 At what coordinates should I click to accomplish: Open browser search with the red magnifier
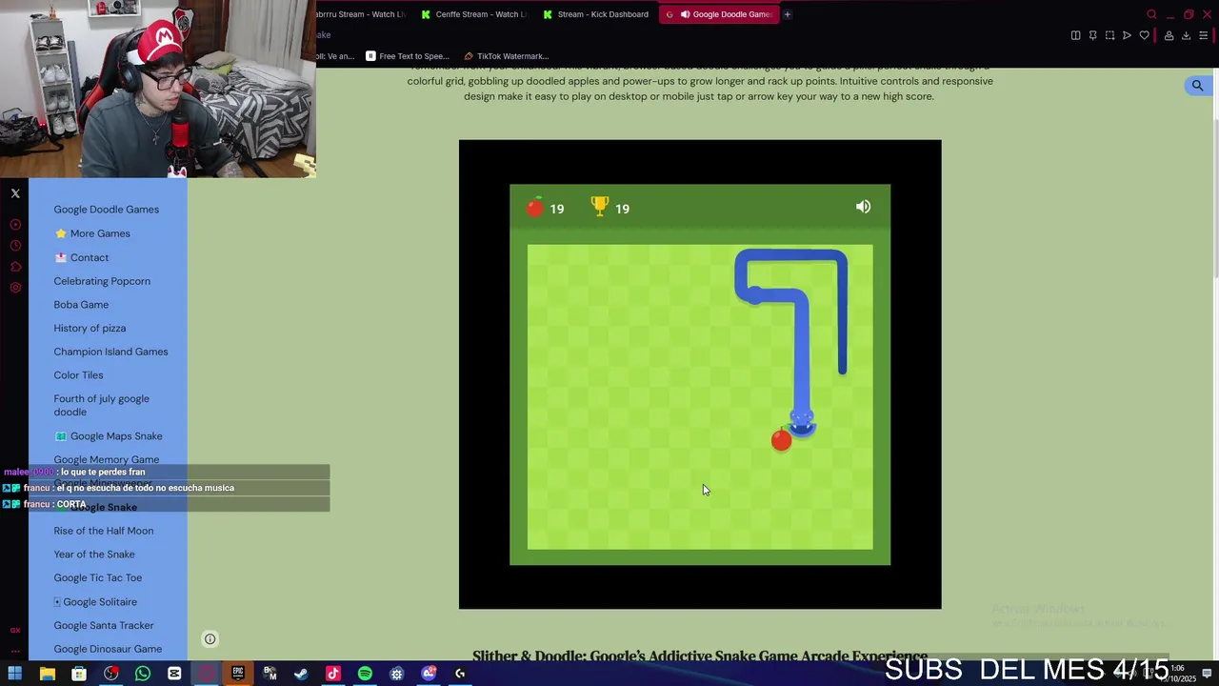1151,14
